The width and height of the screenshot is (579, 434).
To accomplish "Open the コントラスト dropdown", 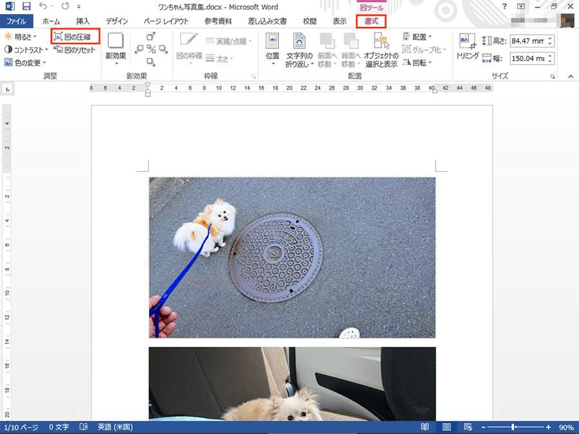I will 26,50.
